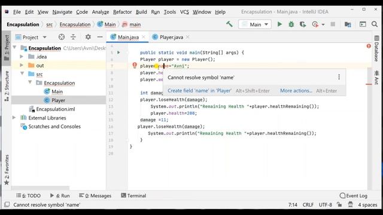Viewport: 383px width, 215px height.
Task: Collapse all nodes in Project panel
Action: (x=73, y=37)
